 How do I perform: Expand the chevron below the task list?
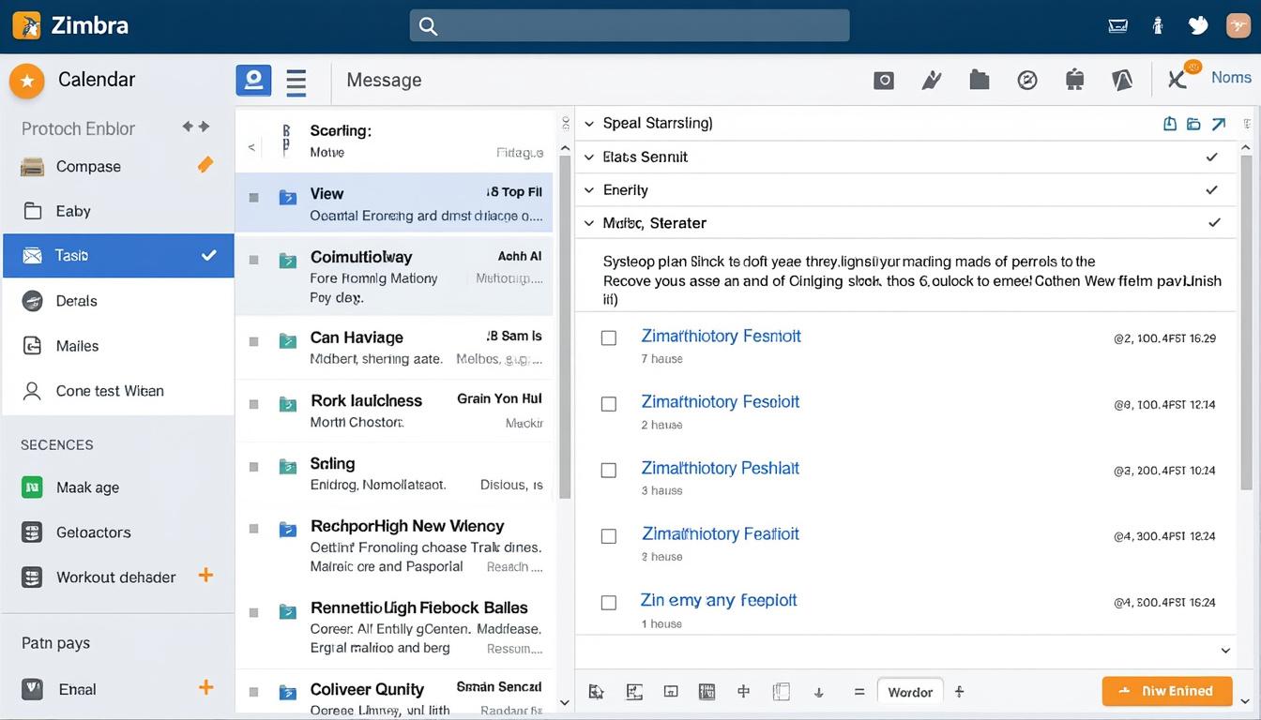pyautogui.click(x=1225, y=650)
